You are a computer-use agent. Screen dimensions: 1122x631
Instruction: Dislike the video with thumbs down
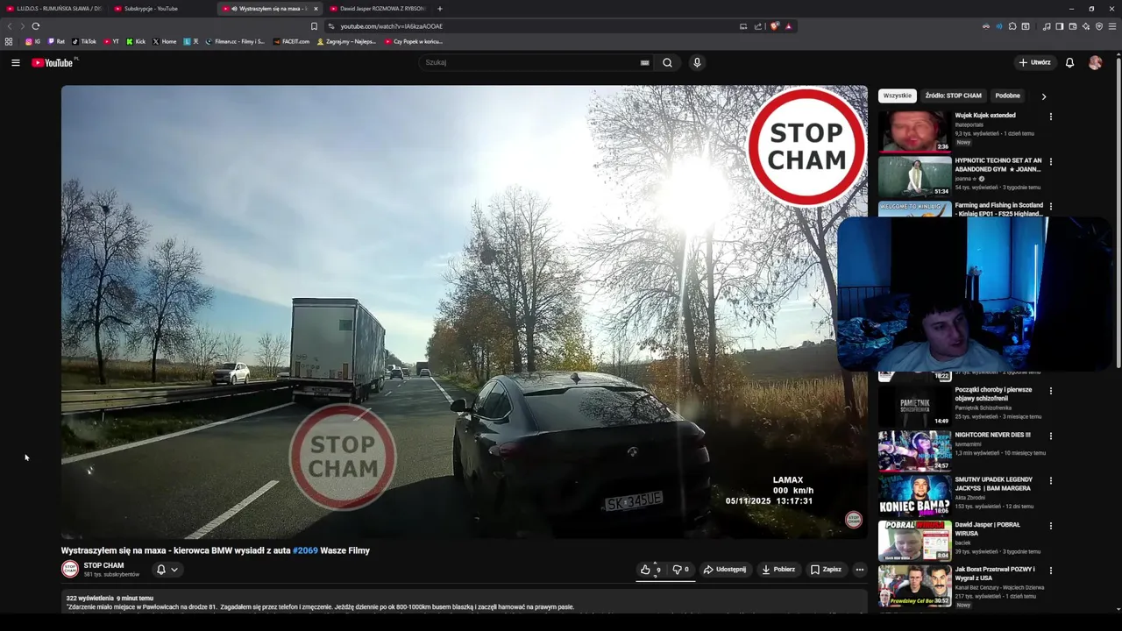click(680, 570)
